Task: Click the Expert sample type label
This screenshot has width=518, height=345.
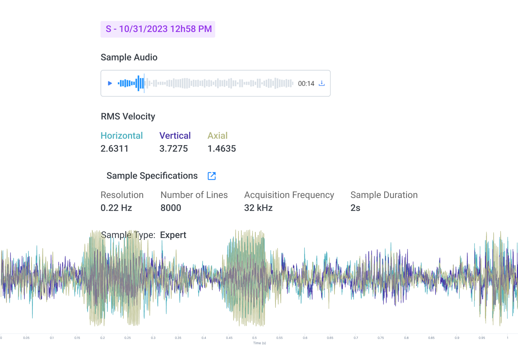Action: (x=173, y=235)
